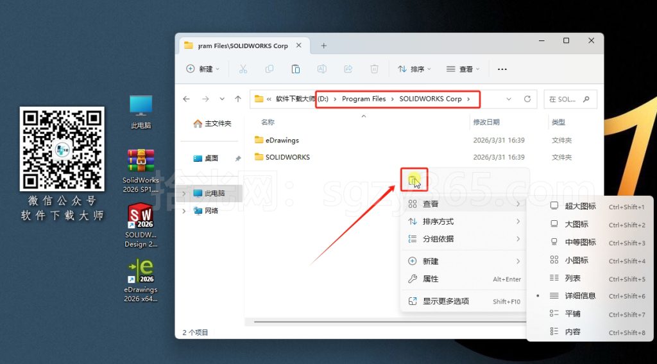Close the SOLIDWORKS Corp tab
Image resolution: width=657 pixels, height=364 pixels.
299,46
